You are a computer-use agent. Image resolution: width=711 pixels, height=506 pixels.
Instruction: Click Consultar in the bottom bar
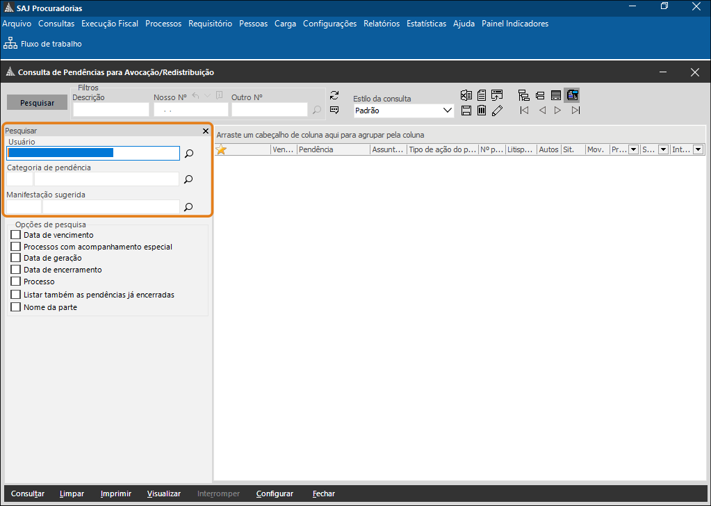(x=28, y=493)
